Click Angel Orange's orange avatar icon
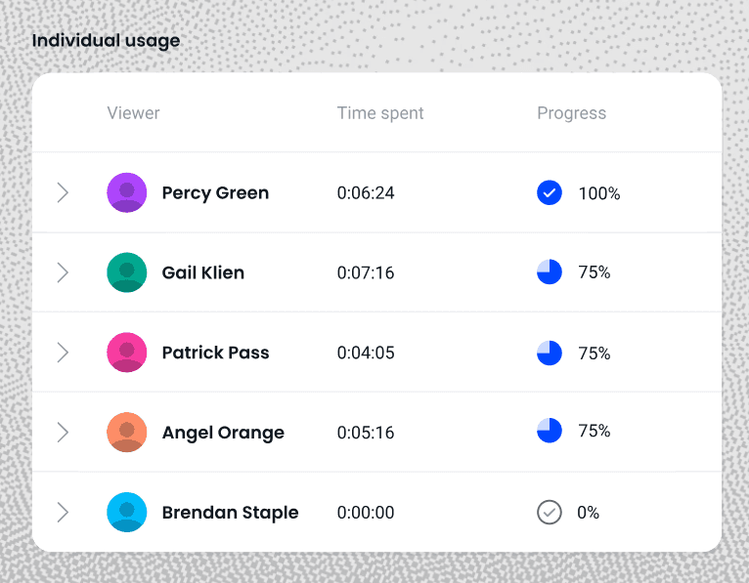 point(126,433)
